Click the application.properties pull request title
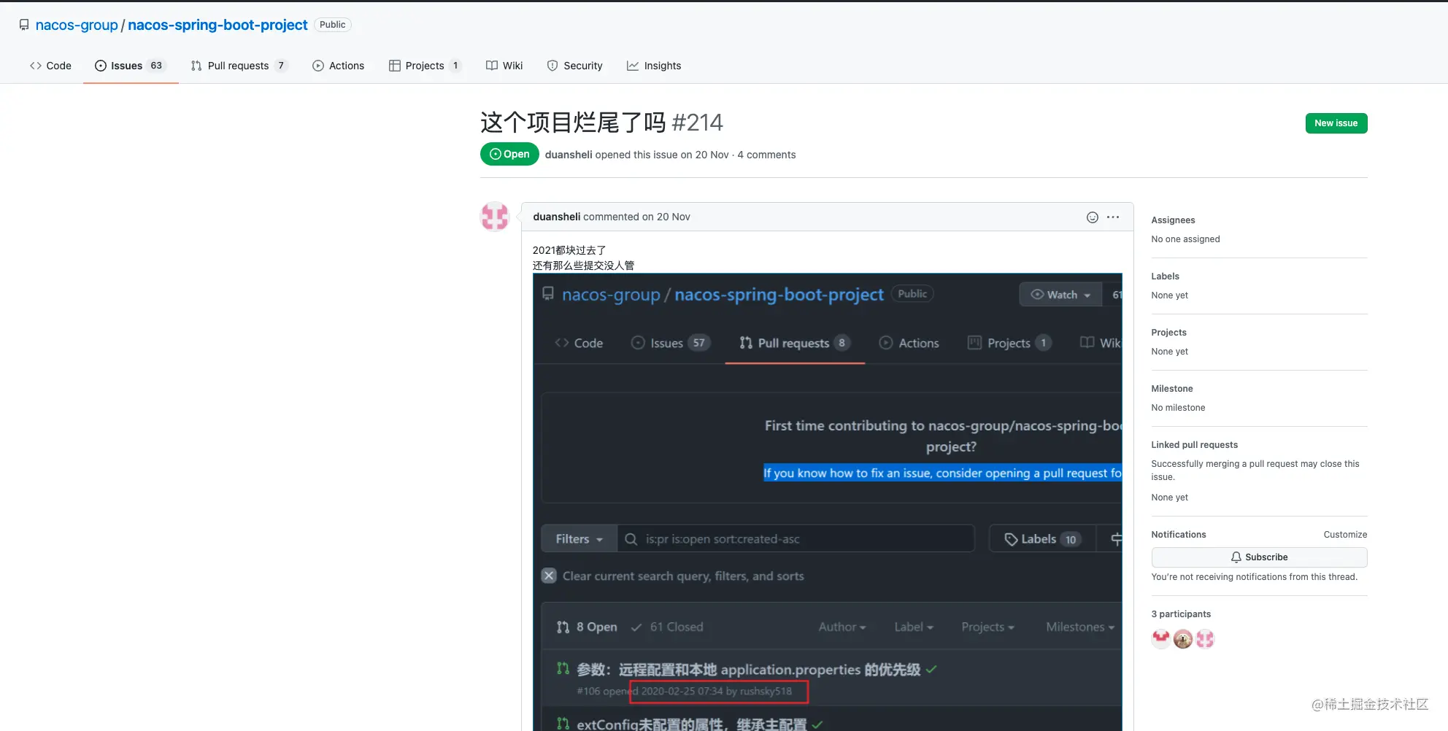 click(748, 669)
